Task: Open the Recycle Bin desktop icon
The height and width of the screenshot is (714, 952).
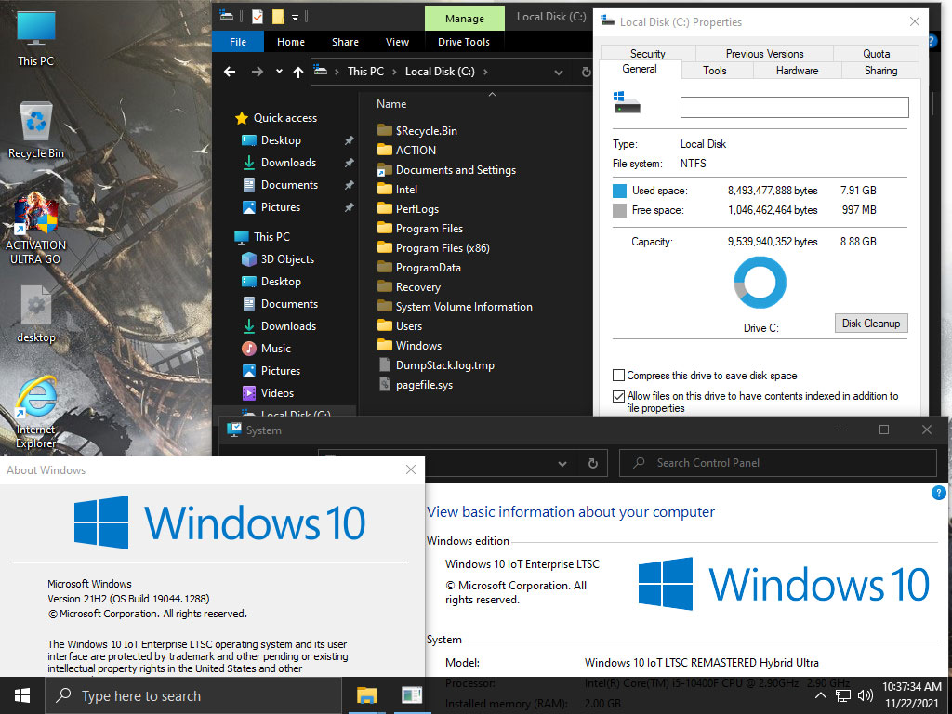Action: click(36, 130)
